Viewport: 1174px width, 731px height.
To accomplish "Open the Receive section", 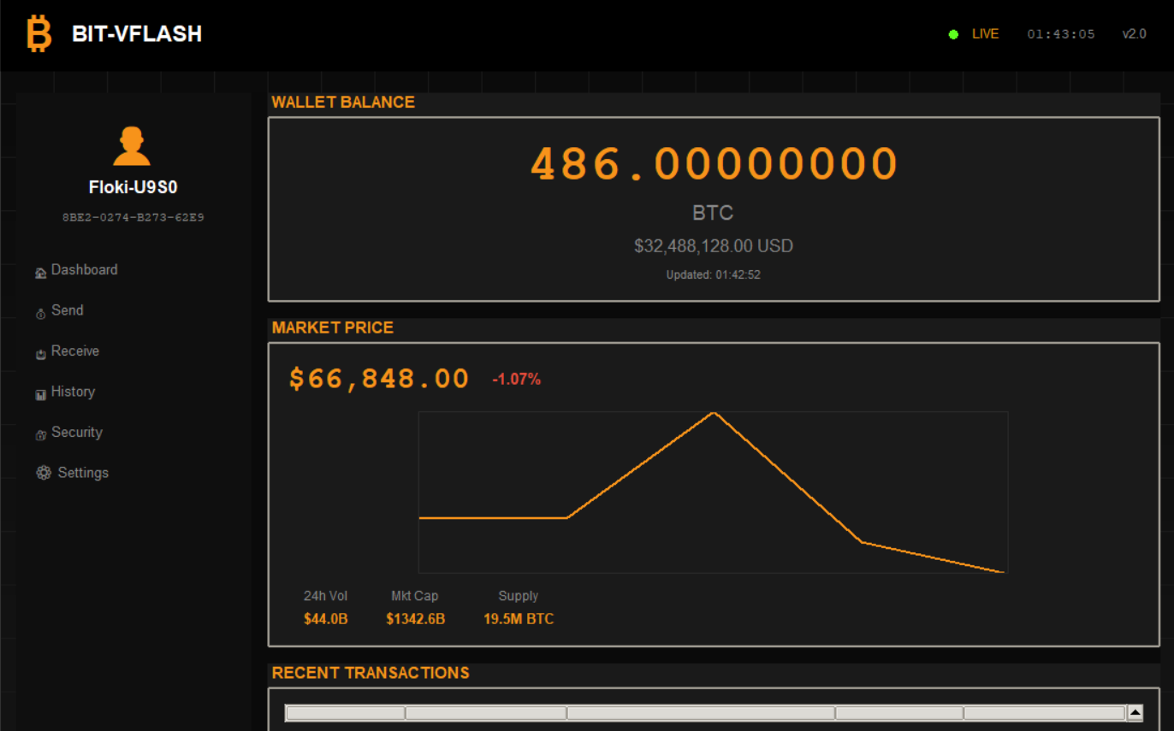I will [75, 351].
